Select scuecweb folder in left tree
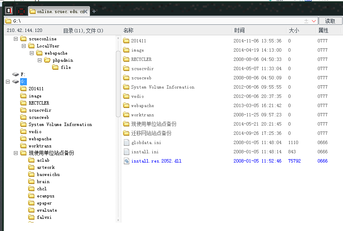 [34, 117]
